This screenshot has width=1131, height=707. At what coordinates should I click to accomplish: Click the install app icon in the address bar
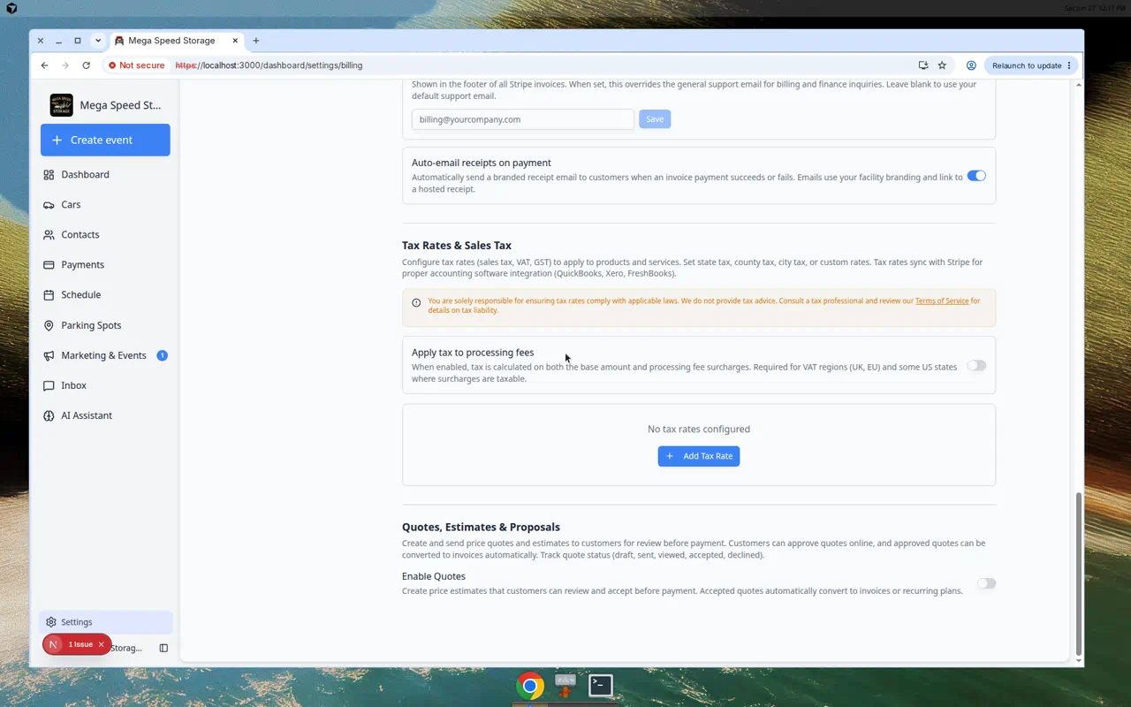tap(922, 65)
